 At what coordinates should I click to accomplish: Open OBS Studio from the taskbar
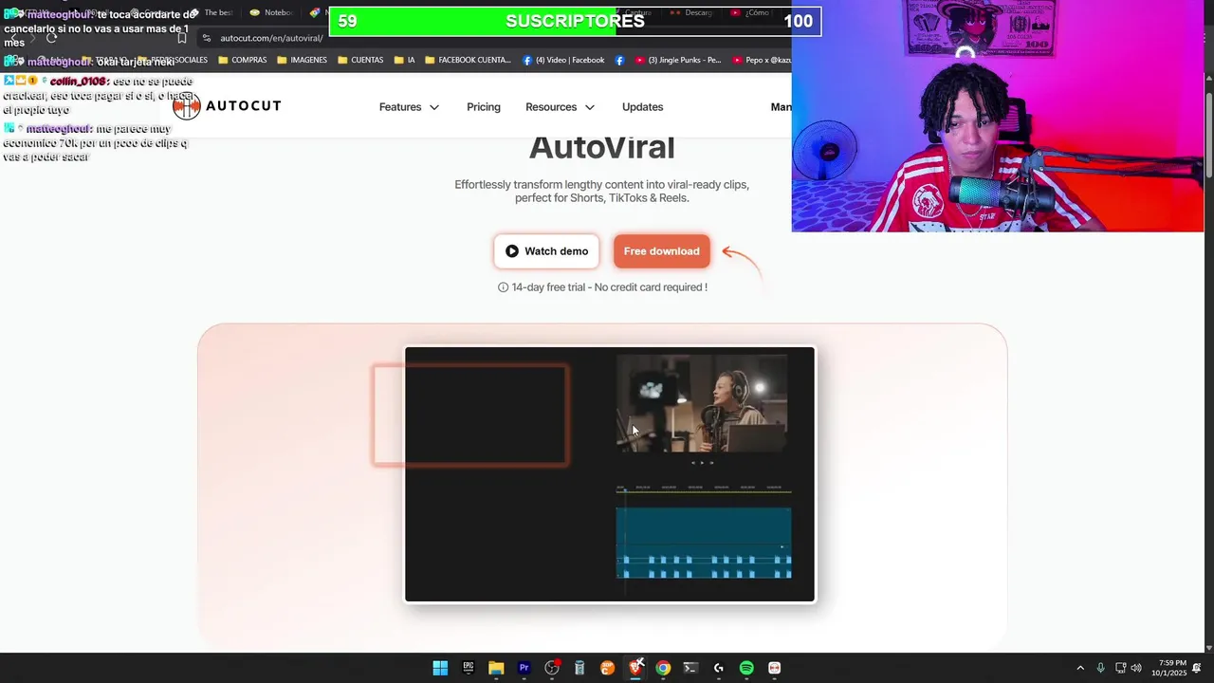pos(552,668)
